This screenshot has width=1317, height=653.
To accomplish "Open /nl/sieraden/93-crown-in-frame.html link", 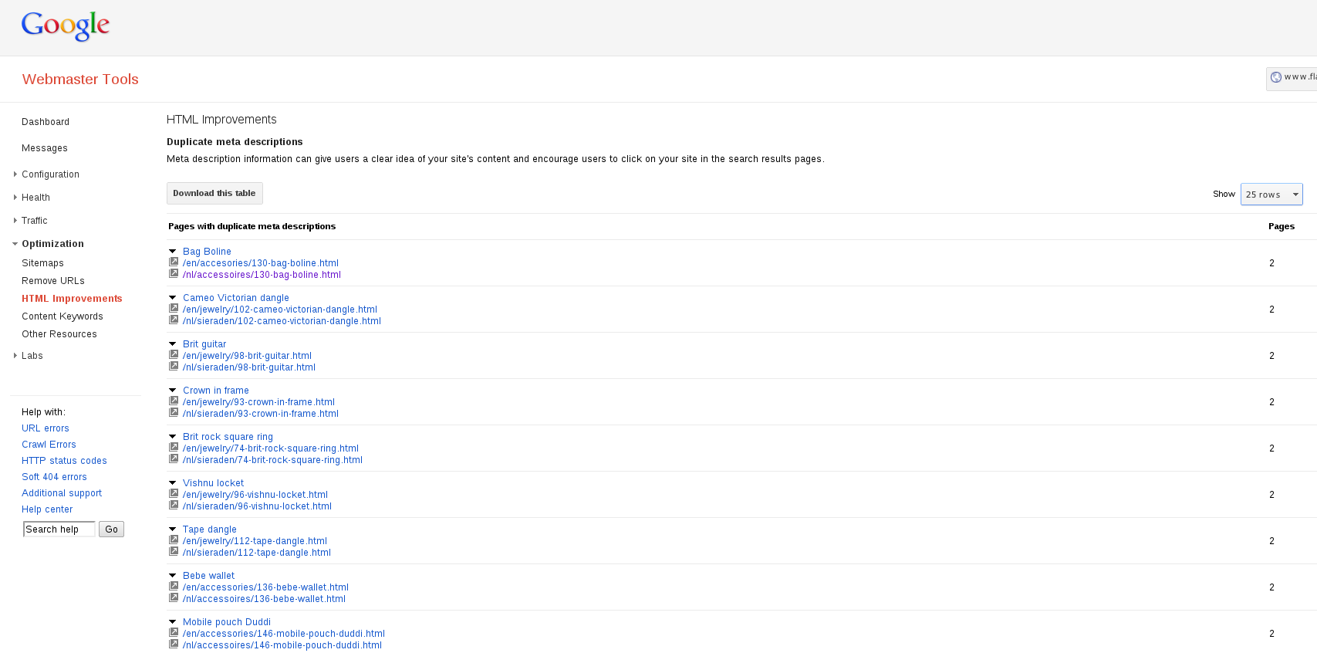I will 261,414.
